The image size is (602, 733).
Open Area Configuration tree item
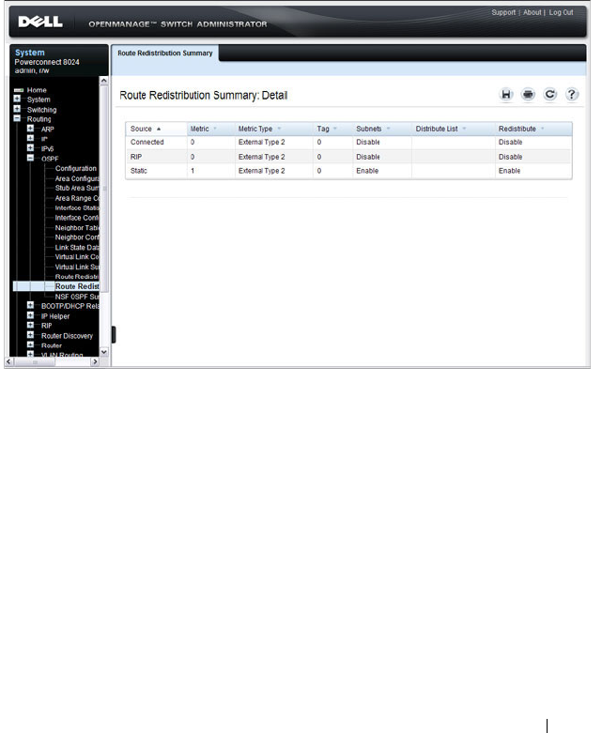click(x=77, y=178)
